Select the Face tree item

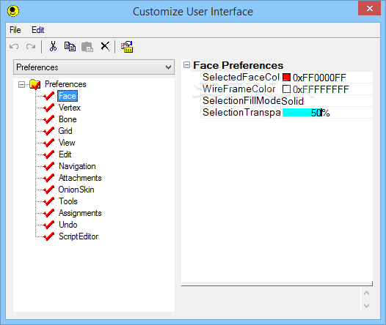68,96
